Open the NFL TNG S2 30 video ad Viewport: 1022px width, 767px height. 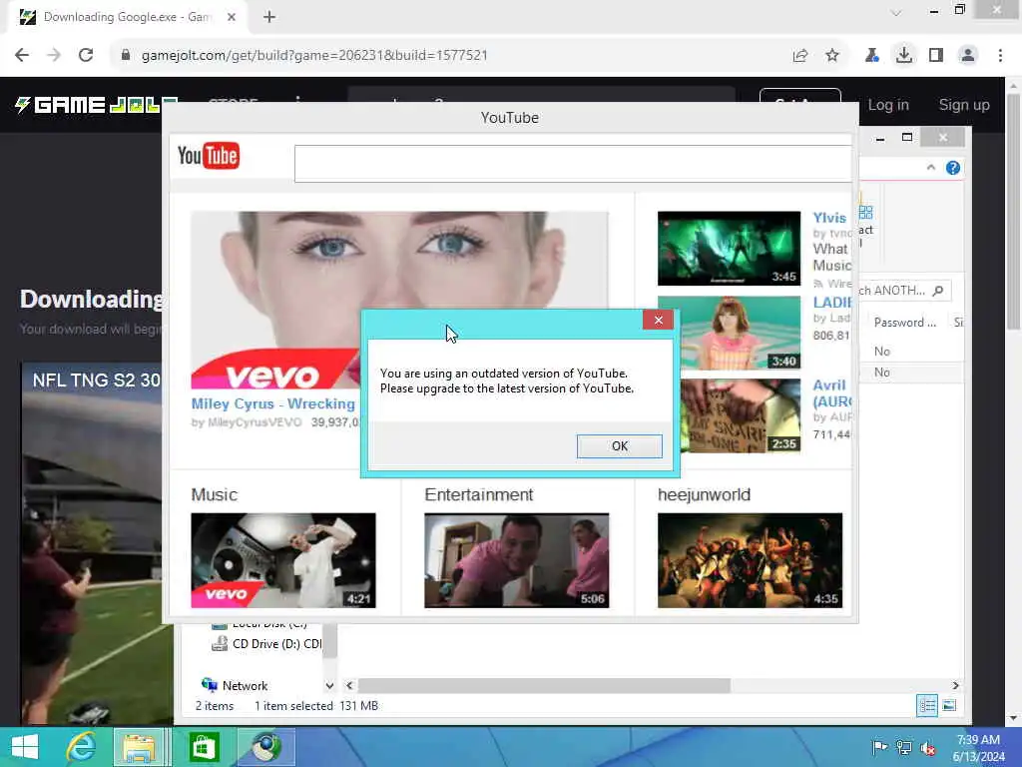pos(91,542)
